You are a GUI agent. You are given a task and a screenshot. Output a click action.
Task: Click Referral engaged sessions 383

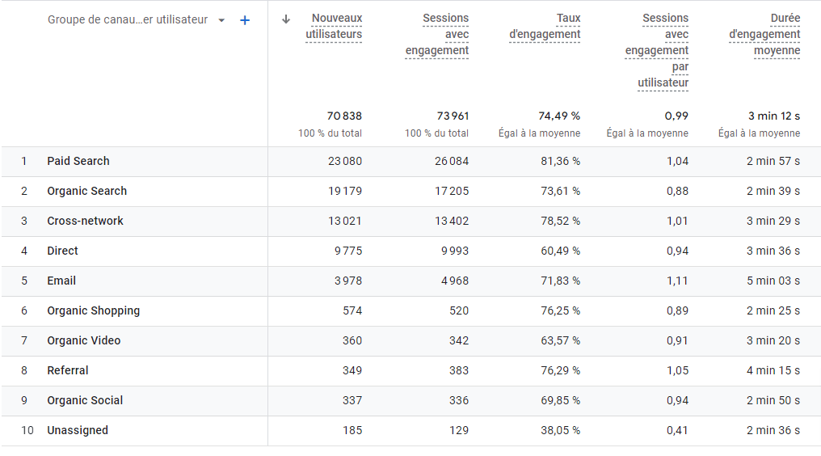coord(459,370)
